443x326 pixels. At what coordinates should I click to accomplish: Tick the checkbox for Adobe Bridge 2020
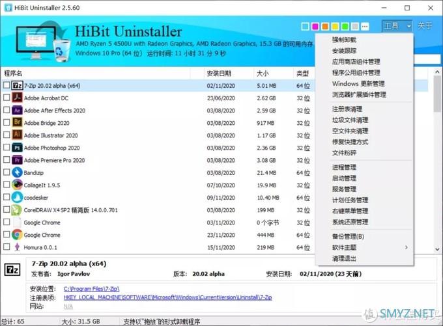point(7,122)
